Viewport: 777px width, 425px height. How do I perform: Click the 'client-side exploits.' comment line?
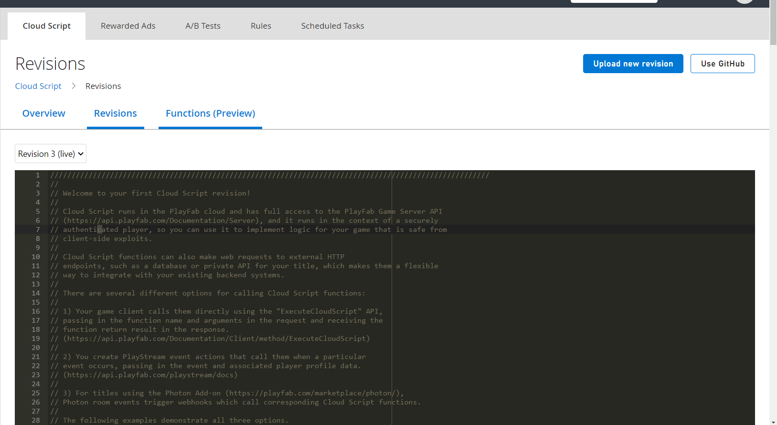point(101,239)
